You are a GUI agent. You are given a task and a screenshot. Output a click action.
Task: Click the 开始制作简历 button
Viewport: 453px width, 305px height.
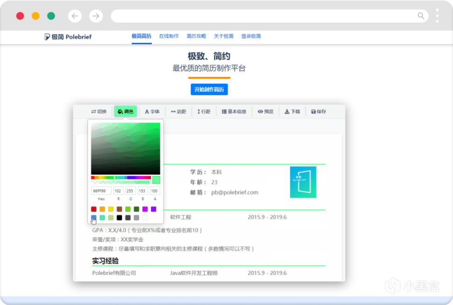(x=209, y=89)
